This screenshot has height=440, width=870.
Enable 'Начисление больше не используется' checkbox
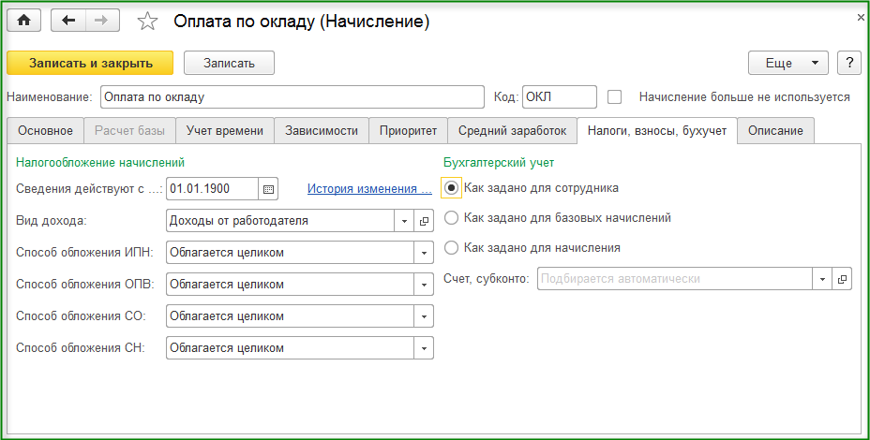(x=615, y=96)
